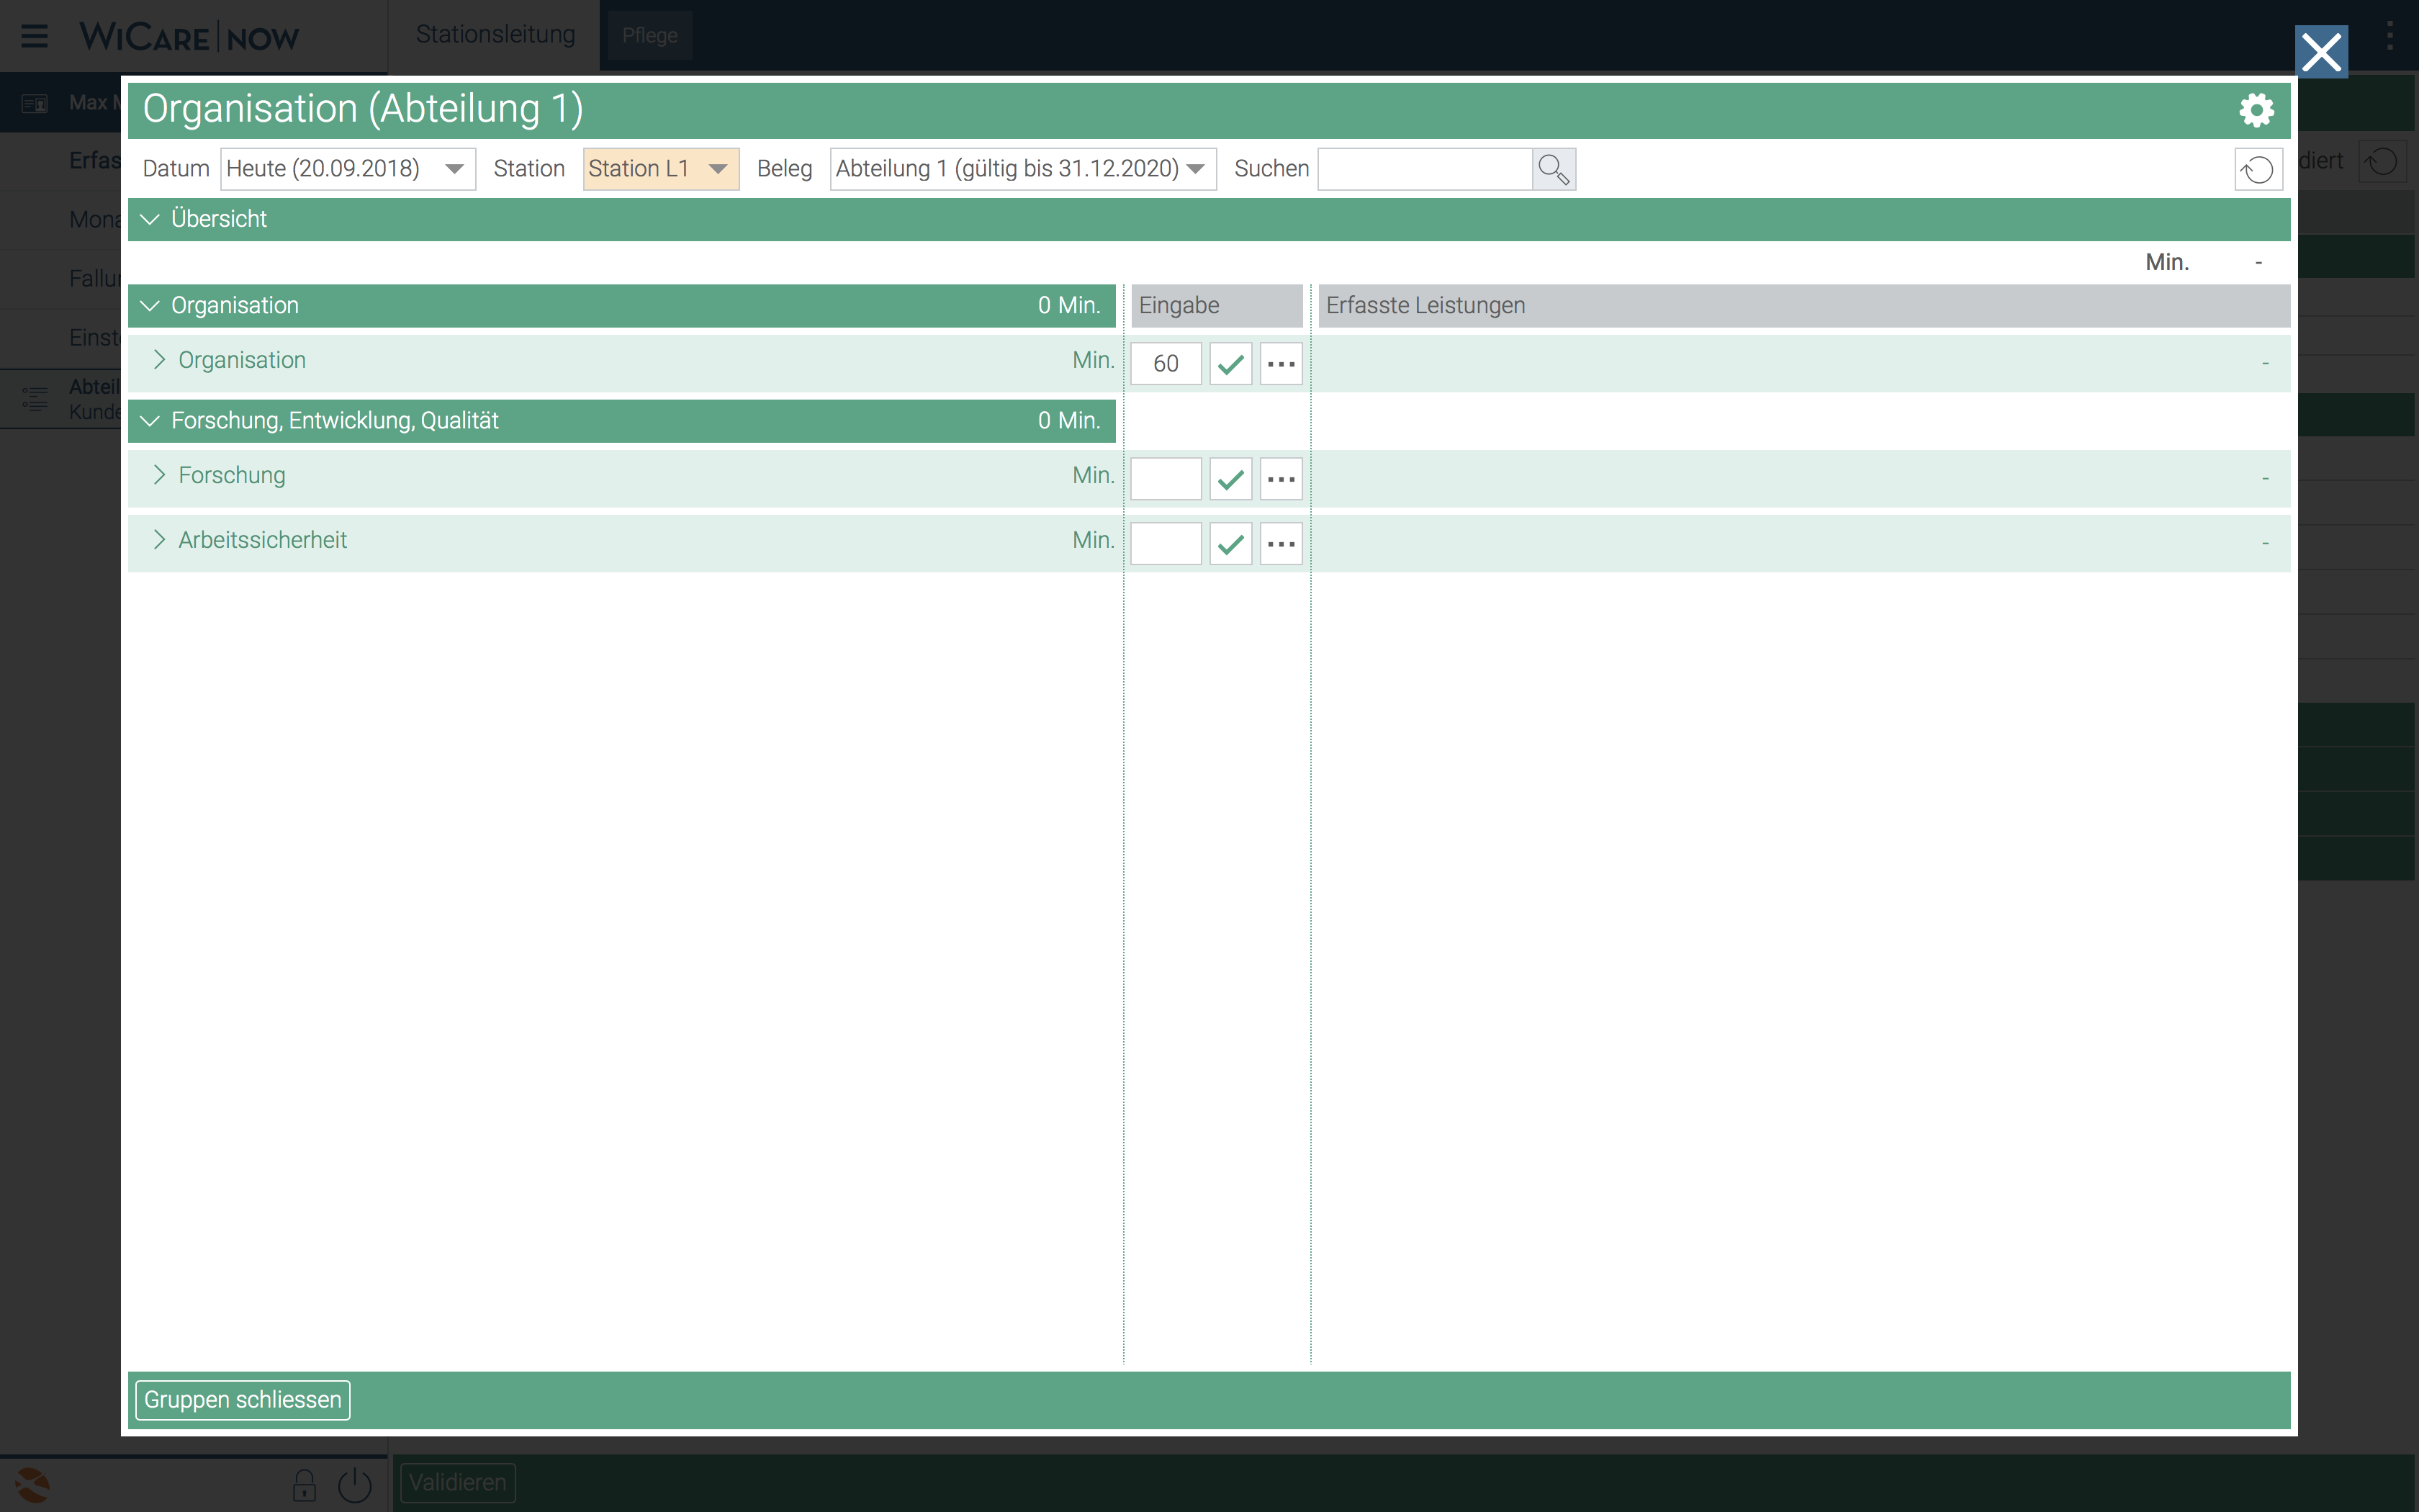Click the Gruppen schliessen button
Image resolution: width=2419 pixels, height=1512 pixels.
point(243,1399)
